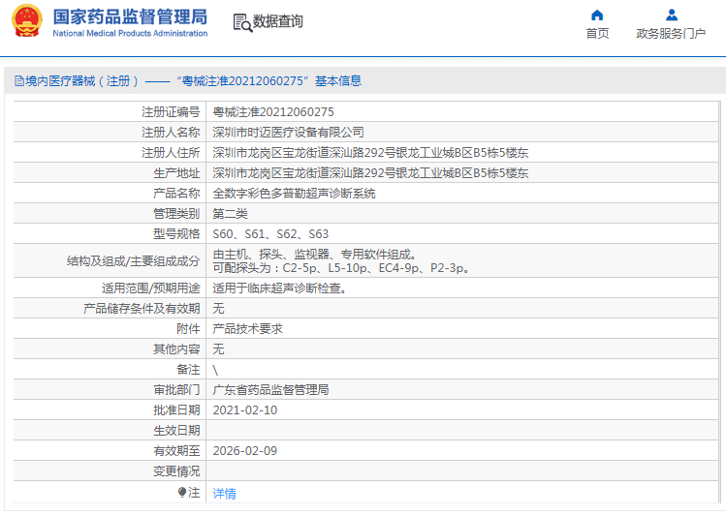Screen dimensions: 726x515
Task: Click management class value 第二类
Action: point(230,214)
